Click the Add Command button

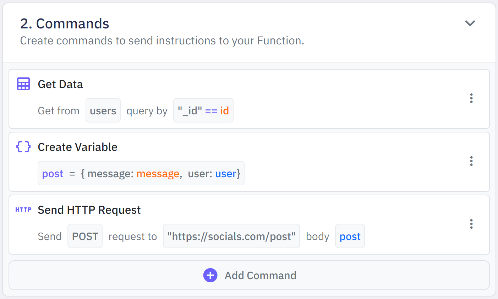click(249, 275)
